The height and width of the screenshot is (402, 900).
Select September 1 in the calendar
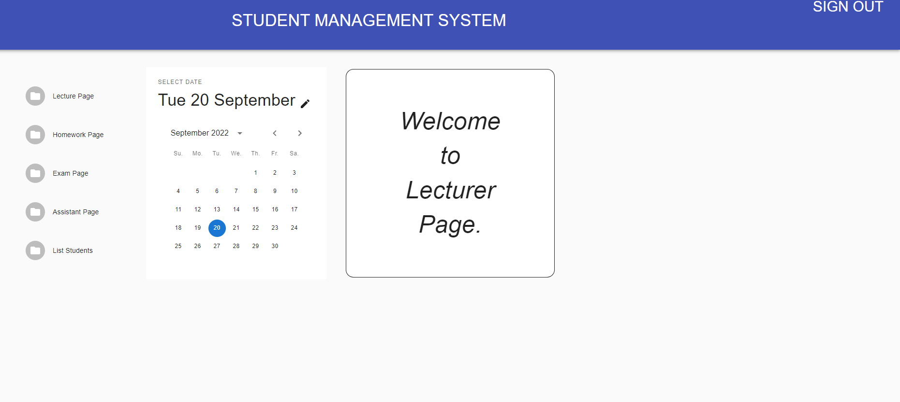point(255,172)
